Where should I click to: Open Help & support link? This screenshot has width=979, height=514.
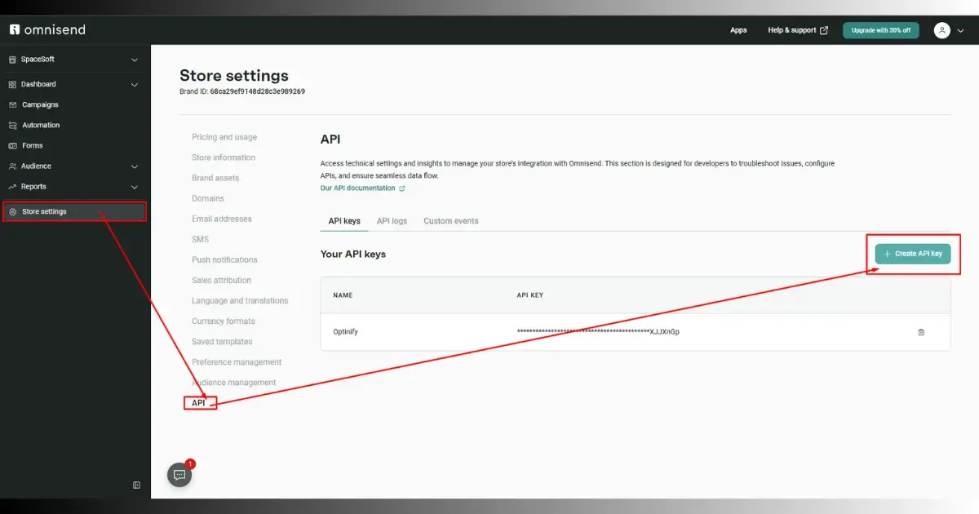(798, 30)
